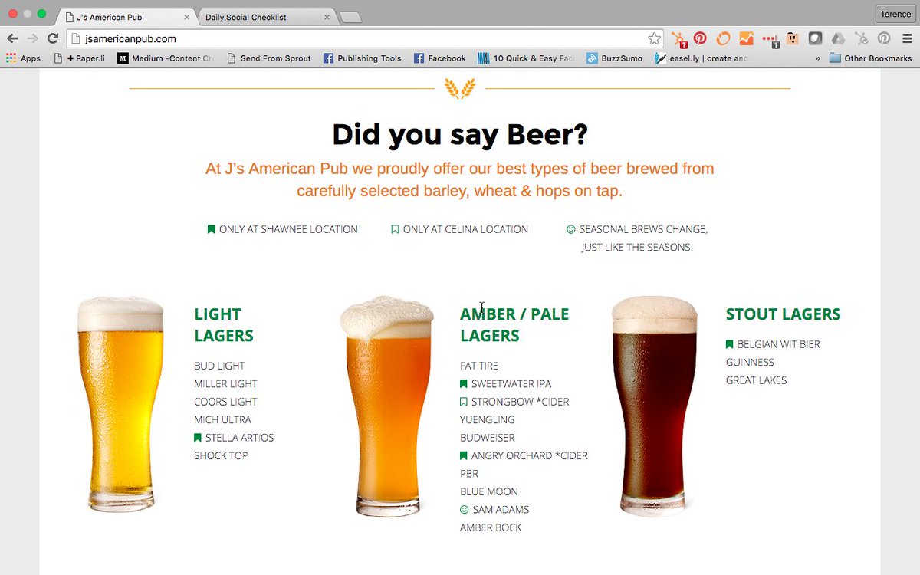Screen dimensions: 920x575
Task: Close the Daily Social Checklist tab
Action: coord(327,17)
